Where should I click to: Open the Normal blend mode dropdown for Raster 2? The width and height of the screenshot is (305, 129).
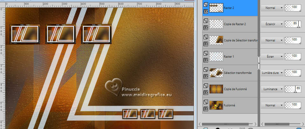[x=272, y=8]
